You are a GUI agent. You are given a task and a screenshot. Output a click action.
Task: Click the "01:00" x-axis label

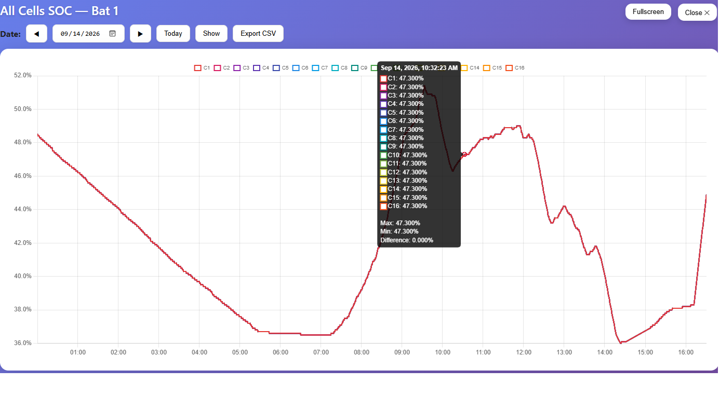click(78, 352)
